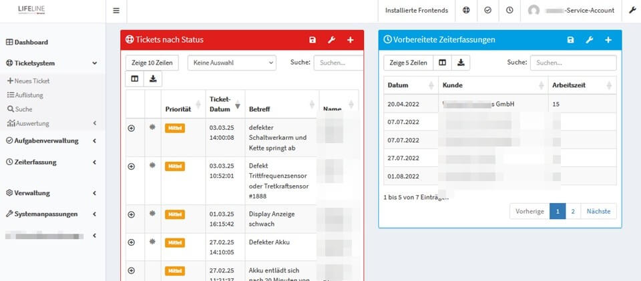Open the checkmark tasks icon in top bar
641x281 pixels.
coord(487,11)
